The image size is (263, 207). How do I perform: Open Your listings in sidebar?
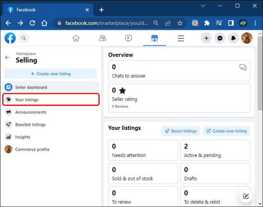pyautogui.click(x=51, y=100)
